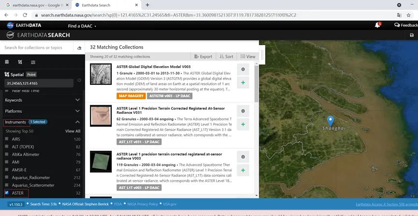Click the v1.150.3 version badge
The height and width of the screenshot is (216, 418).
[16, 204]
